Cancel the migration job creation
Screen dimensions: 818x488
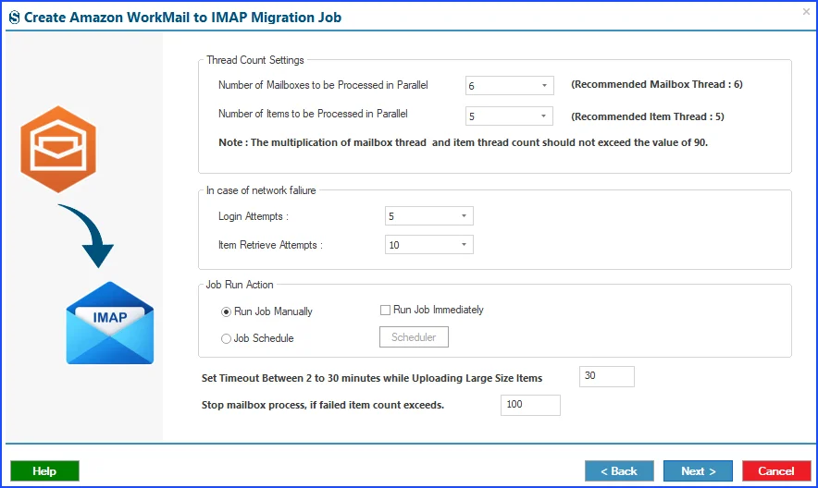click(776, 470)
